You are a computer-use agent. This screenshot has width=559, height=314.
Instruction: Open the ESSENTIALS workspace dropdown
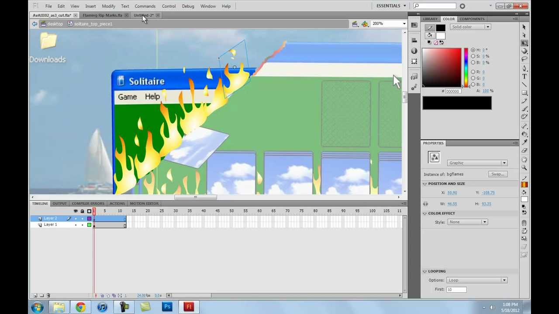pos(391,6)
